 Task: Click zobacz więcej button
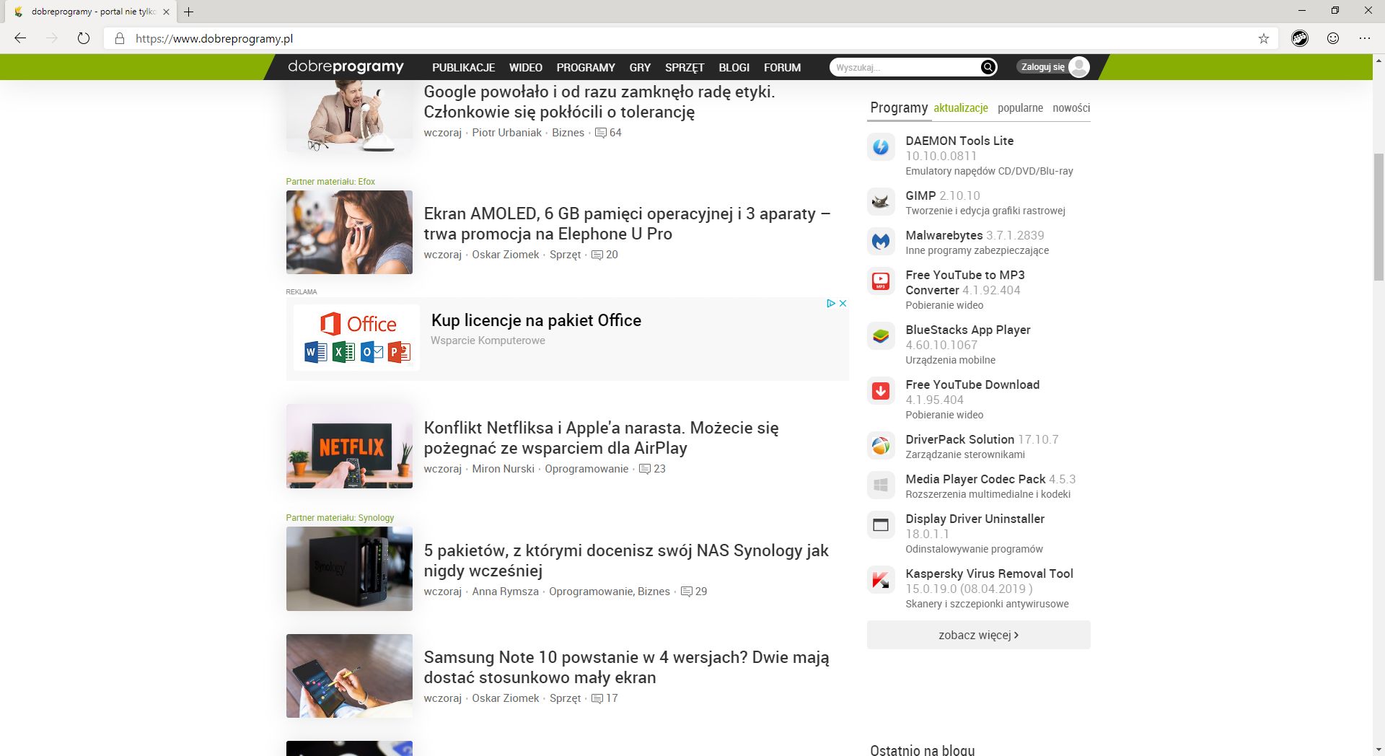click(x=978, y=635)
